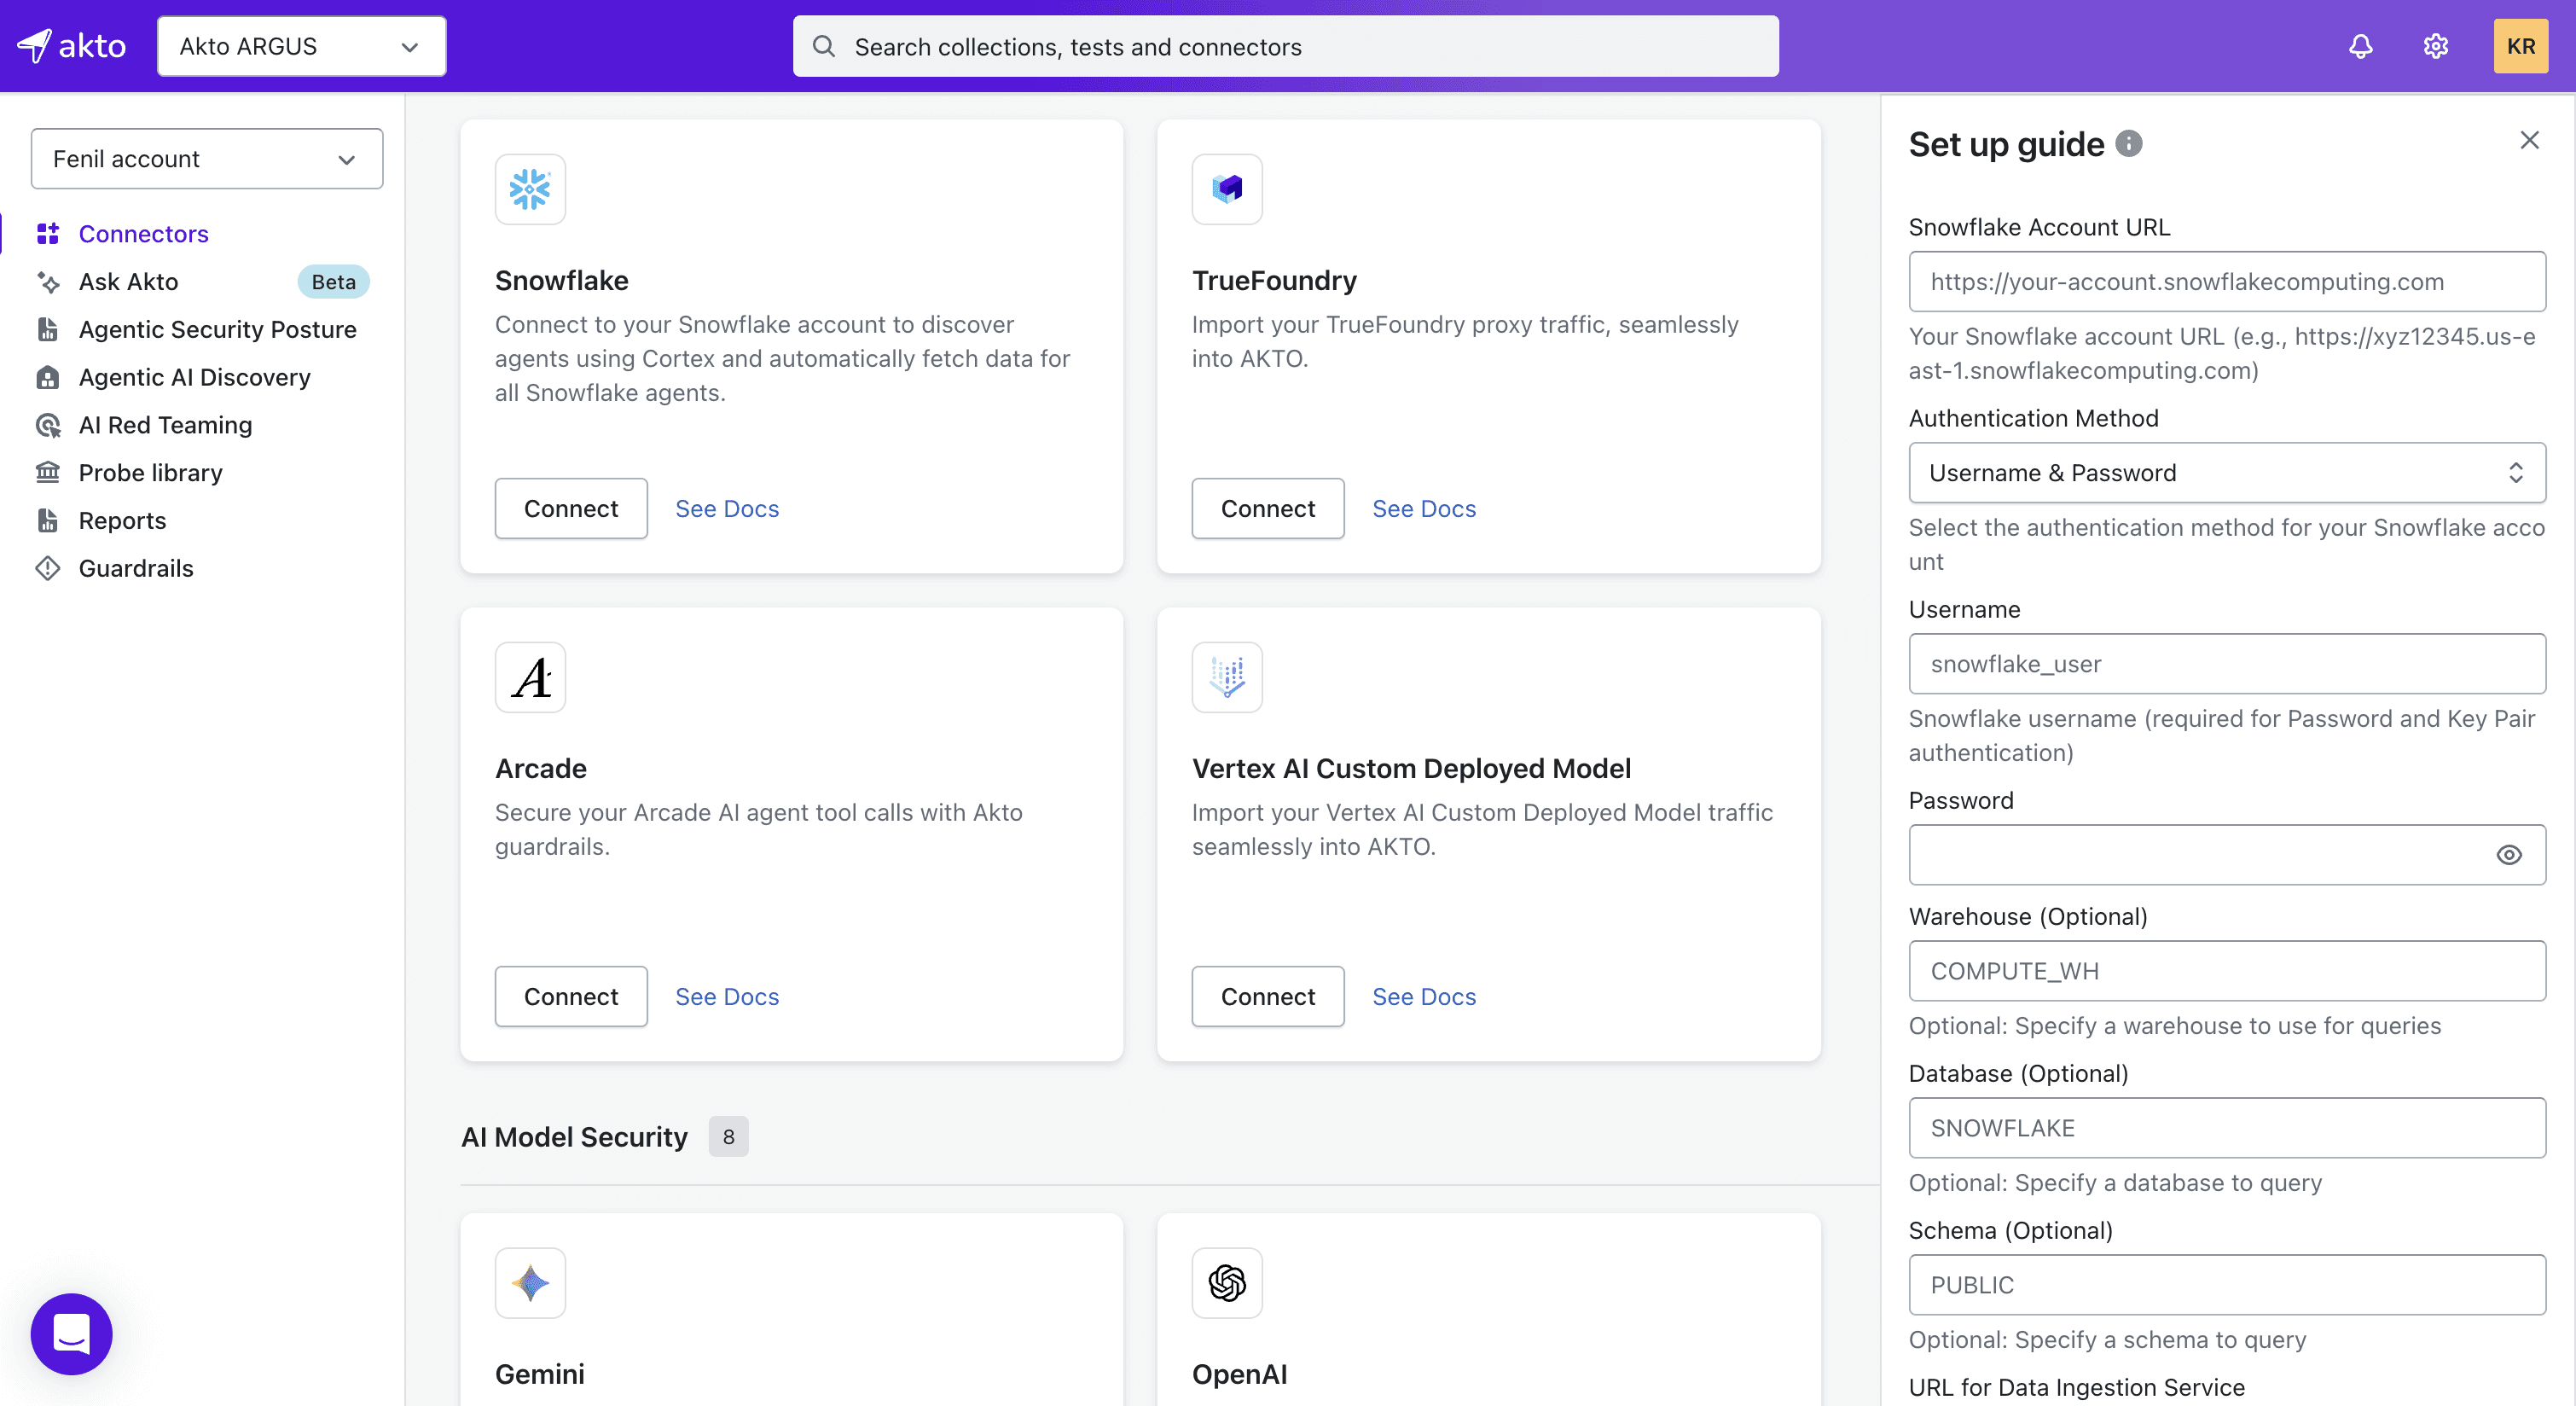The image size is (2576, 1406).
Task: Click info icon beside Set up guide
Action: tap(2129, 144)
